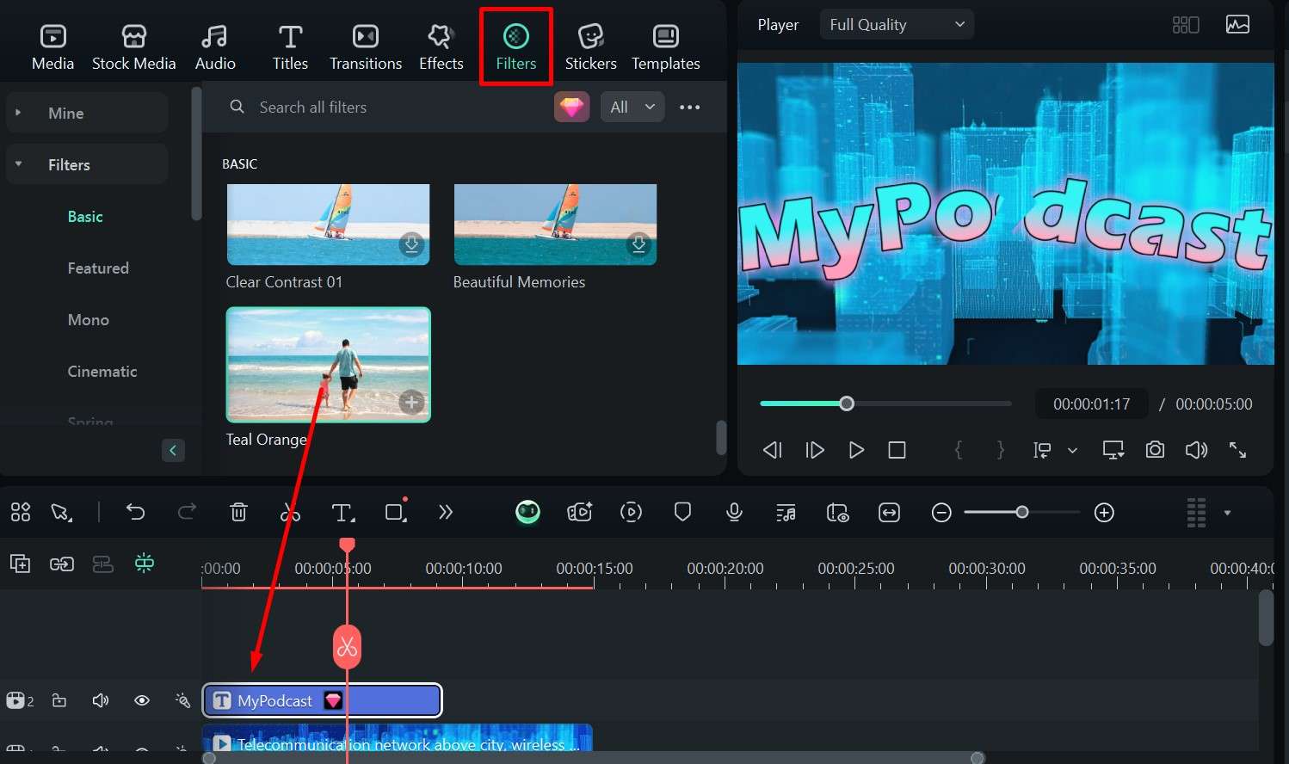The image size is (1289, 764).
Task: Undo the last edit
Action: coord(135,513)
